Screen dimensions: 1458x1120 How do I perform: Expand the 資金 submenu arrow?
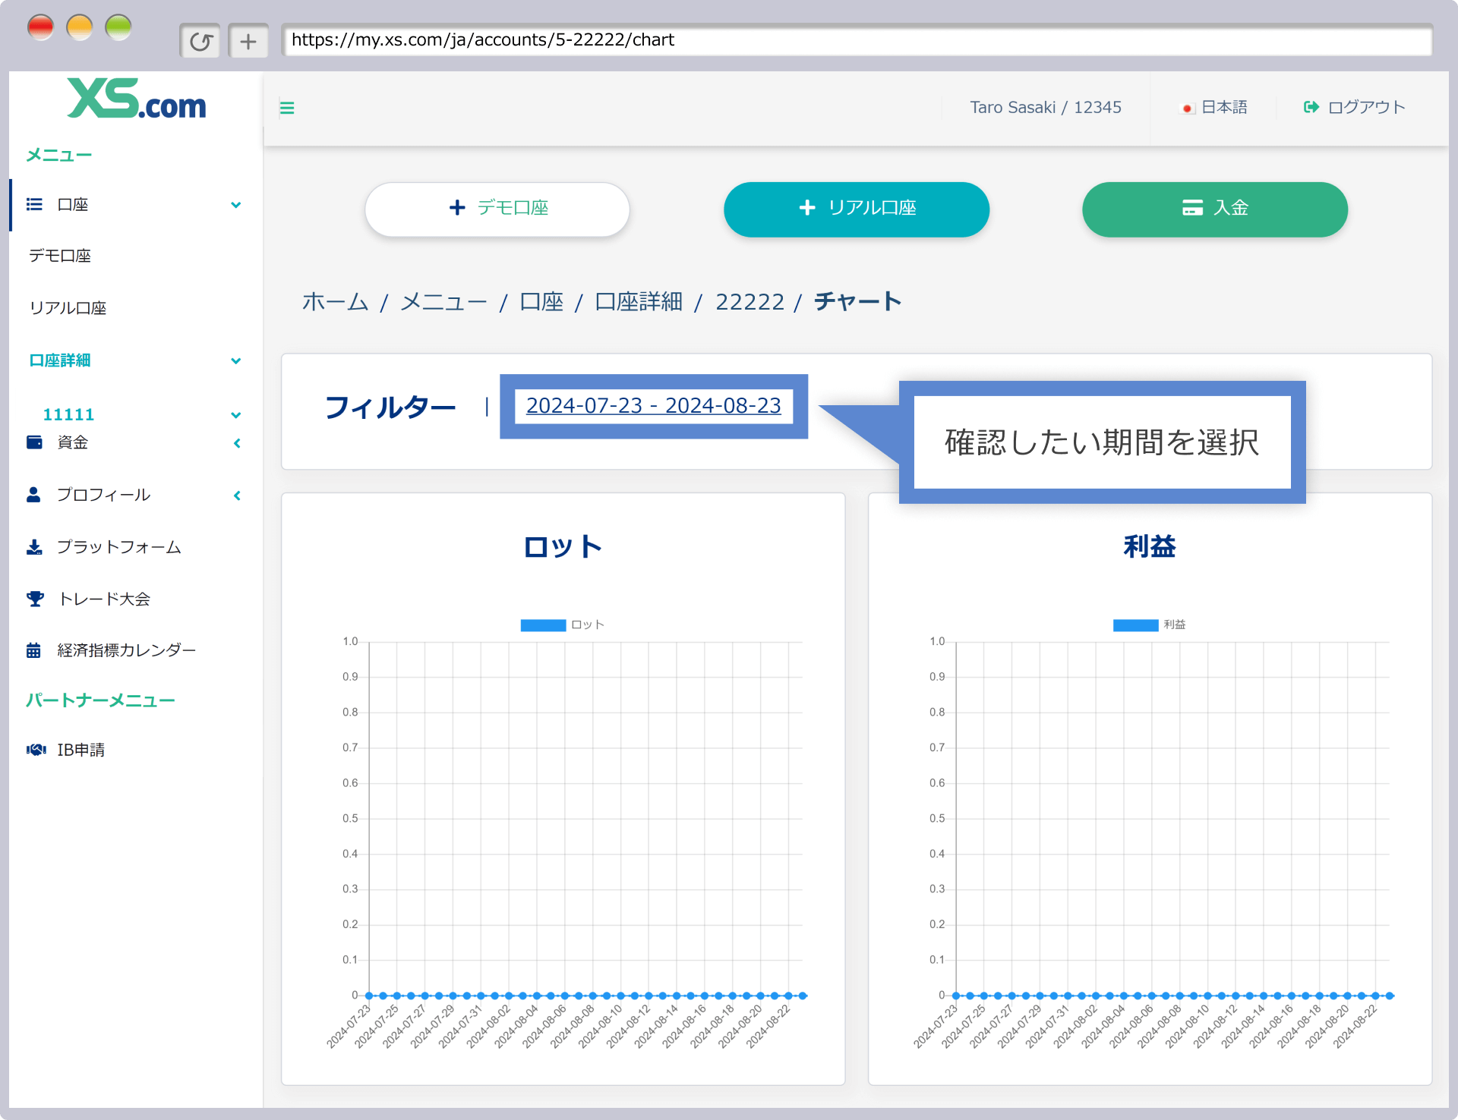[x=237, y=443]
